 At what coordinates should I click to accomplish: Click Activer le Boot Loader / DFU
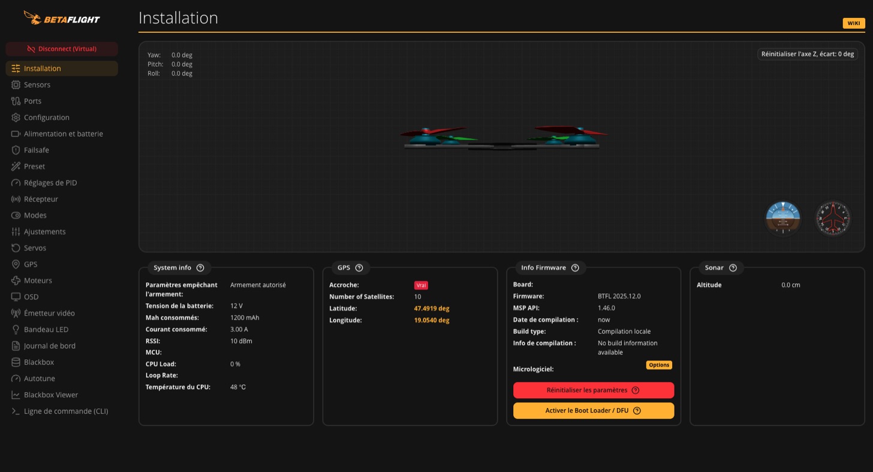click(594, 411)
